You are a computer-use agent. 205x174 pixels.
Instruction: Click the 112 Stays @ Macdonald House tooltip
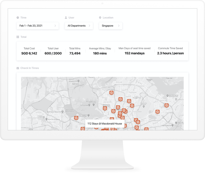tap(105, 124)
